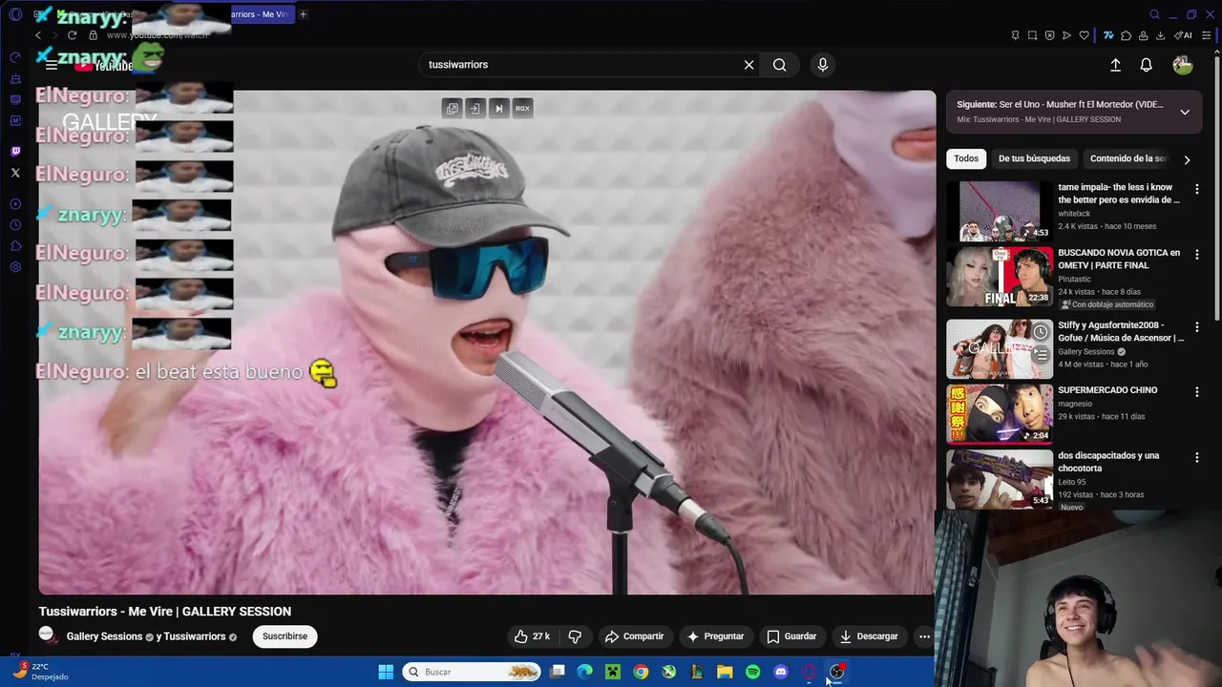Open YouTube notifications bell
Screen dimensions: 1222x687
tap(1146, 65)
